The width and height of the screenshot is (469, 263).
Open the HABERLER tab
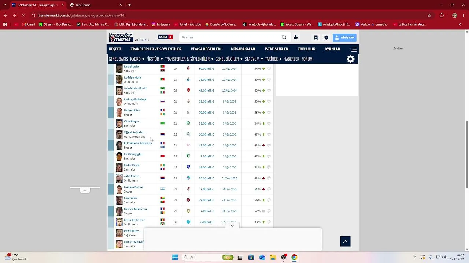[x=291, y=59]
